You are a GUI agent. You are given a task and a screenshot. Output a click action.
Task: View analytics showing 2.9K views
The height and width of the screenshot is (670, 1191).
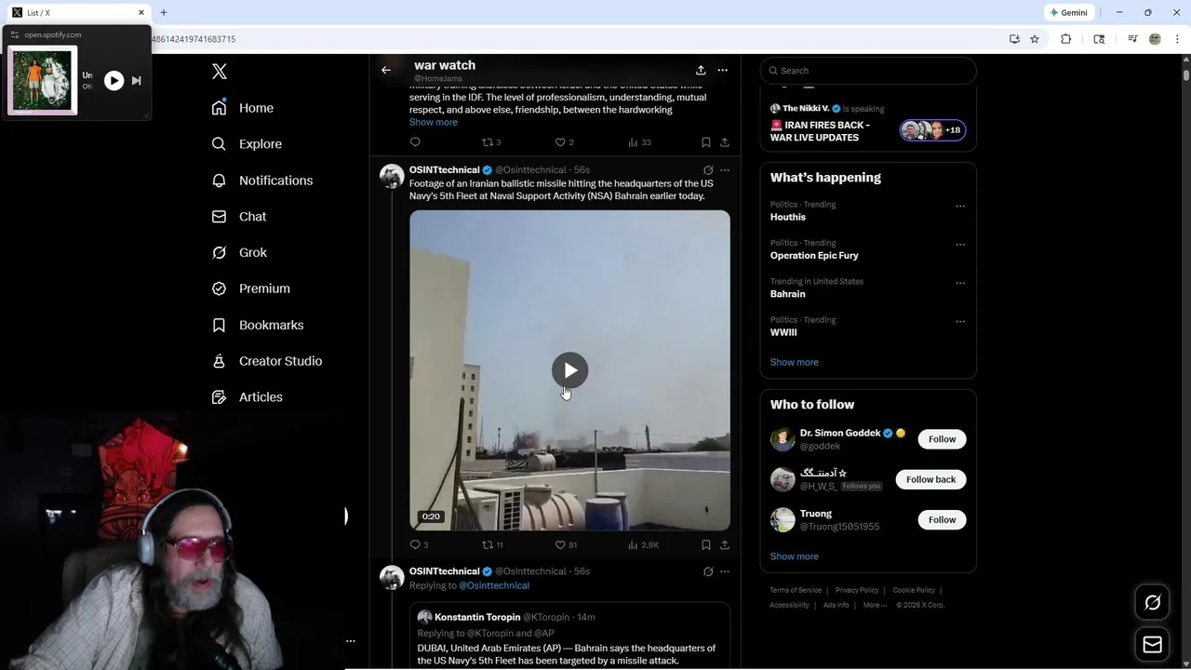[x=643, y=545]
